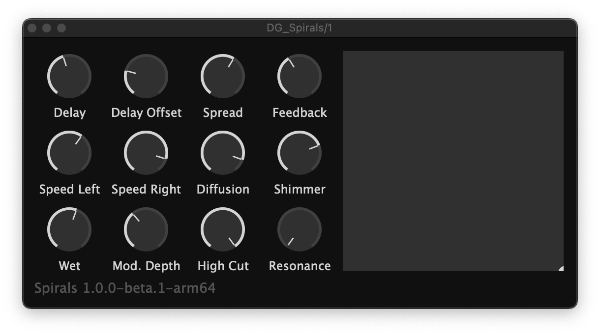
Task: Click the Speed Left label
Action: coord(69,190)
